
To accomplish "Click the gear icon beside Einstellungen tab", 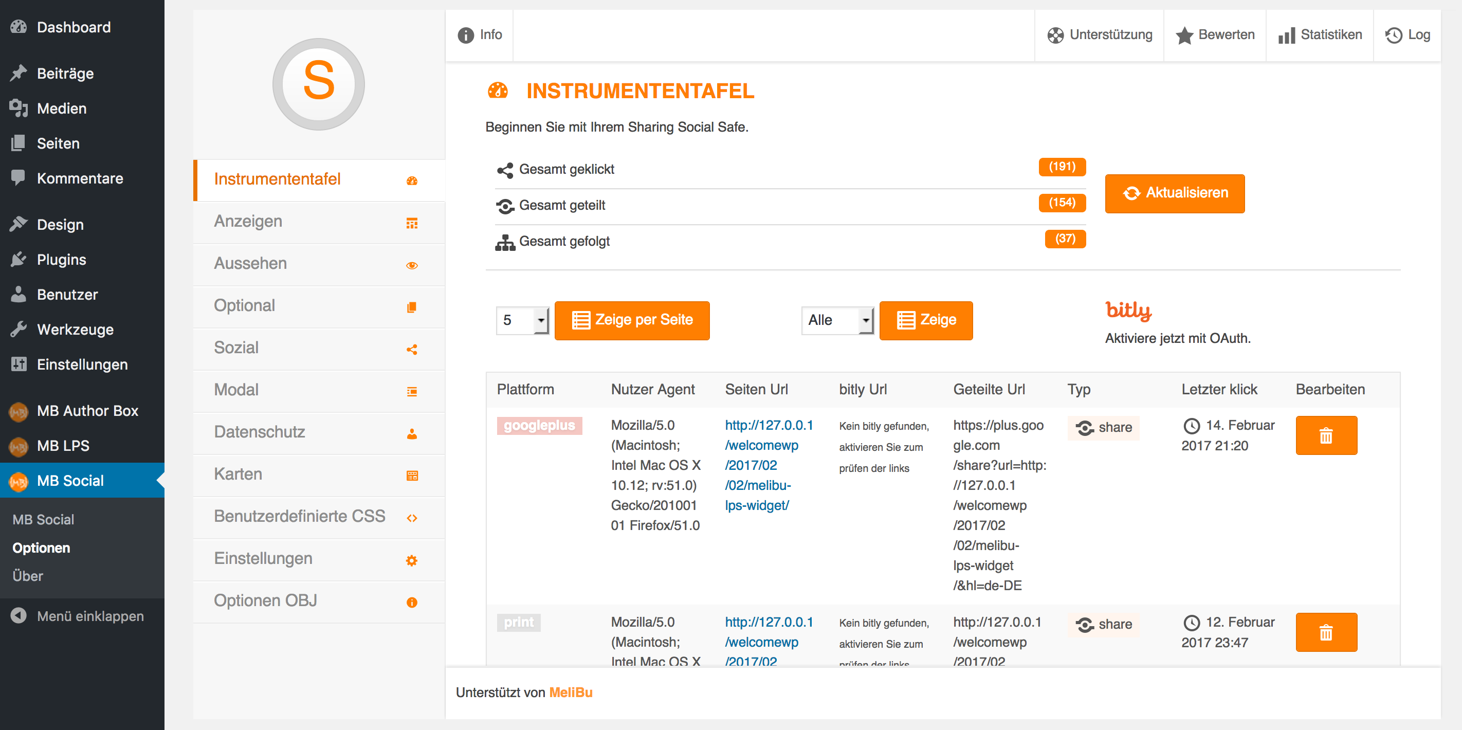I will coord(412,560).
